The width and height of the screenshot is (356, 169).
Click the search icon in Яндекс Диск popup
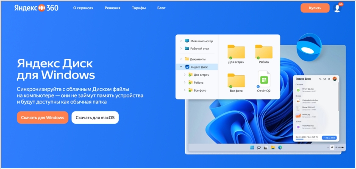click(320, 79)
